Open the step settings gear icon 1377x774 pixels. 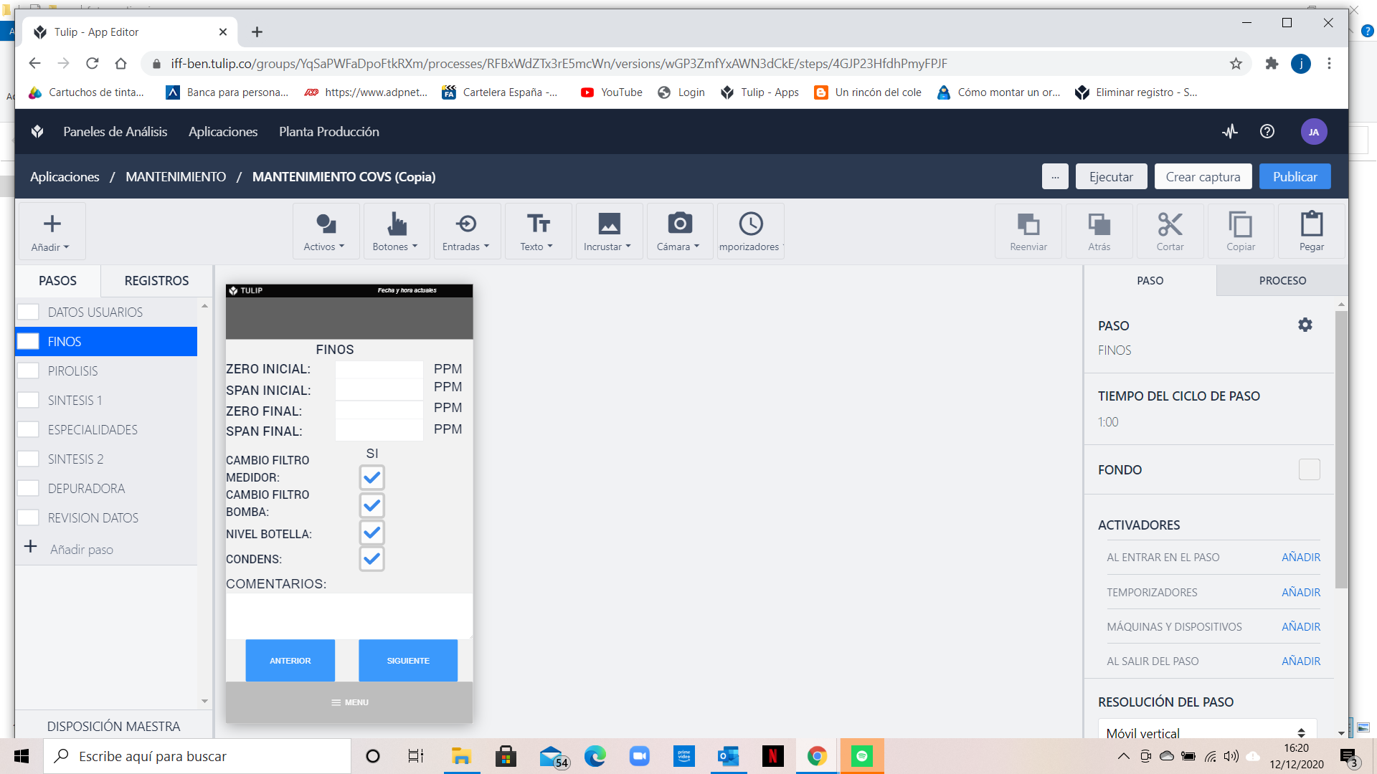click(1305, 325)
